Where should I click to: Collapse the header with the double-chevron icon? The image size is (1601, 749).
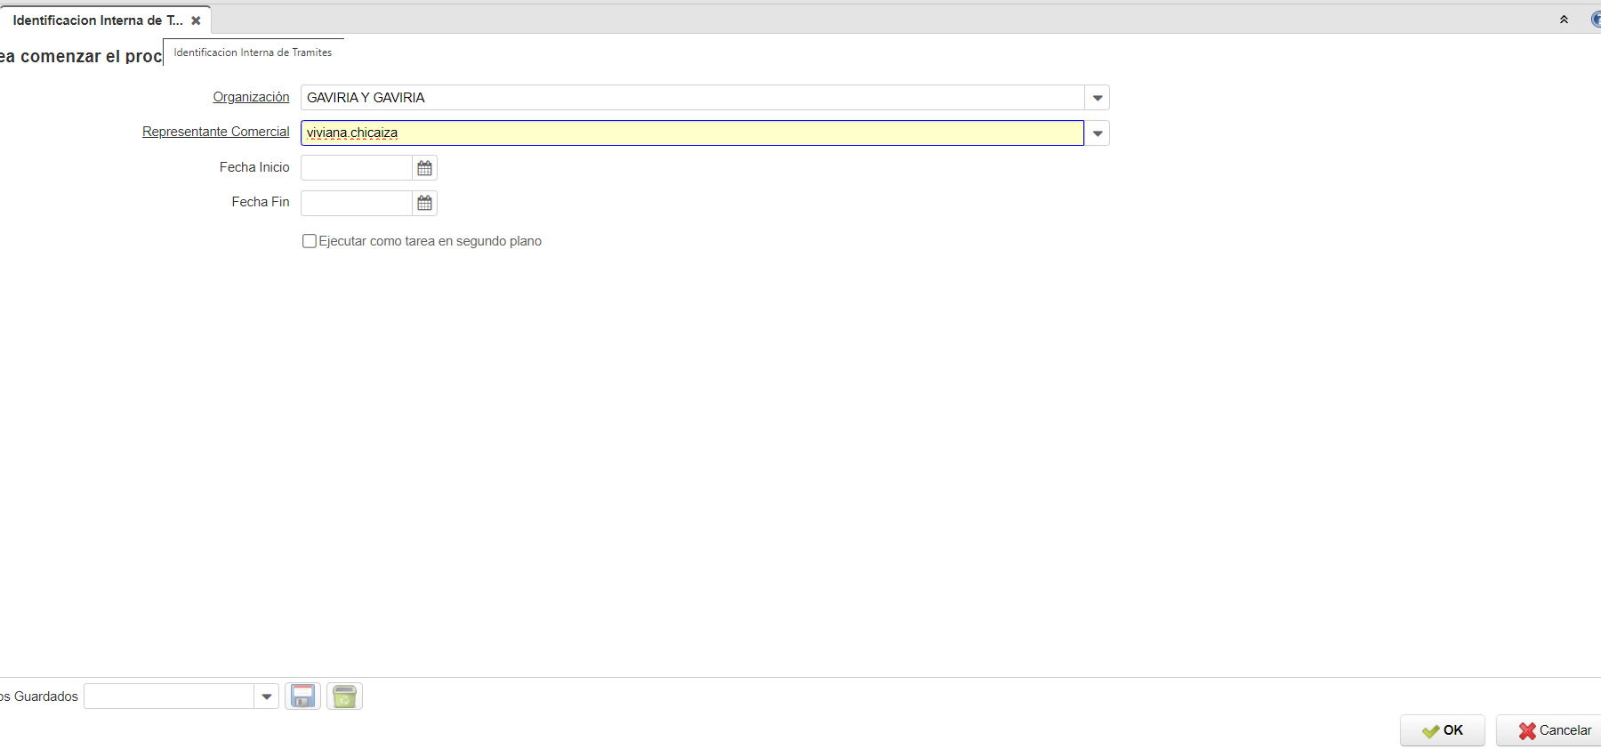click(1564, 20)
